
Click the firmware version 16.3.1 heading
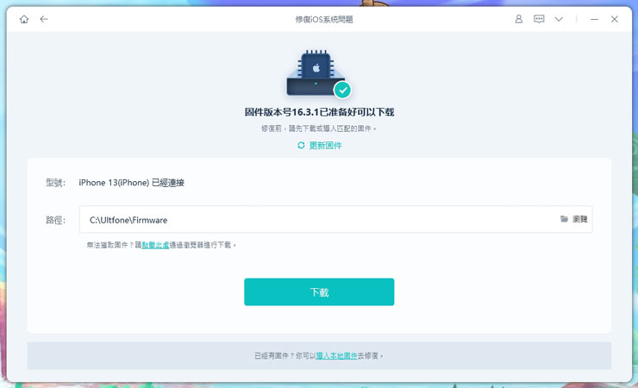coord(319,112)
